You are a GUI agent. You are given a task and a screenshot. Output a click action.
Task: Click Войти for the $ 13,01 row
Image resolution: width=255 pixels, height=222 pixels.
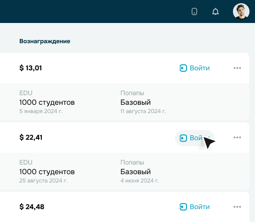[195, 68]
